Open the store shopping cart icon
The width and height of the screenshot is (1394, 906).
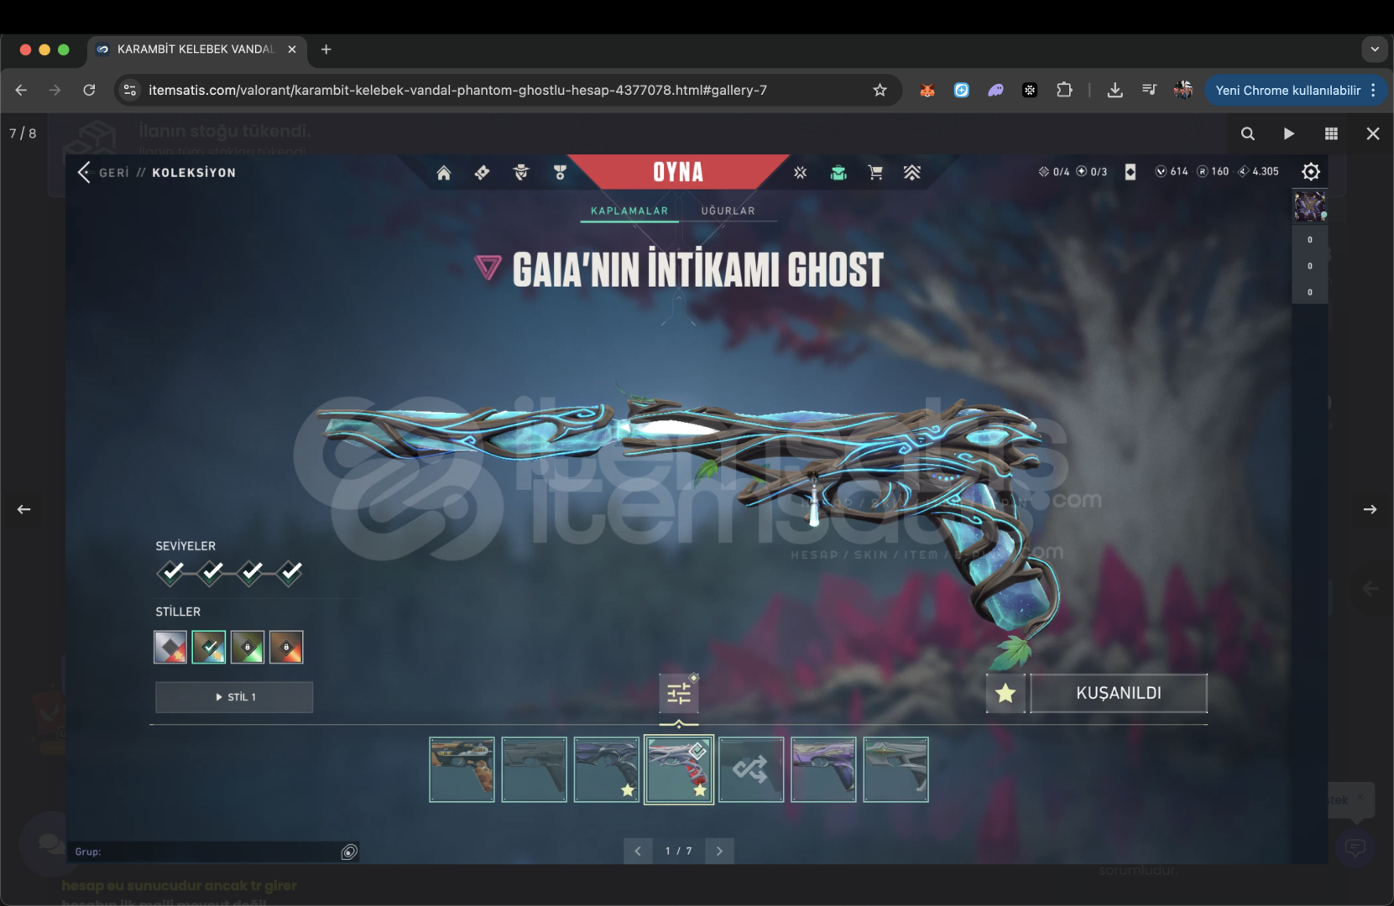875,173
